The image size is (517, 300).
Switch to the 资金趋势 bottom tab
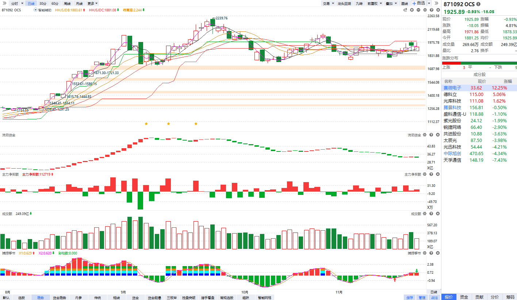pos(60,297)
